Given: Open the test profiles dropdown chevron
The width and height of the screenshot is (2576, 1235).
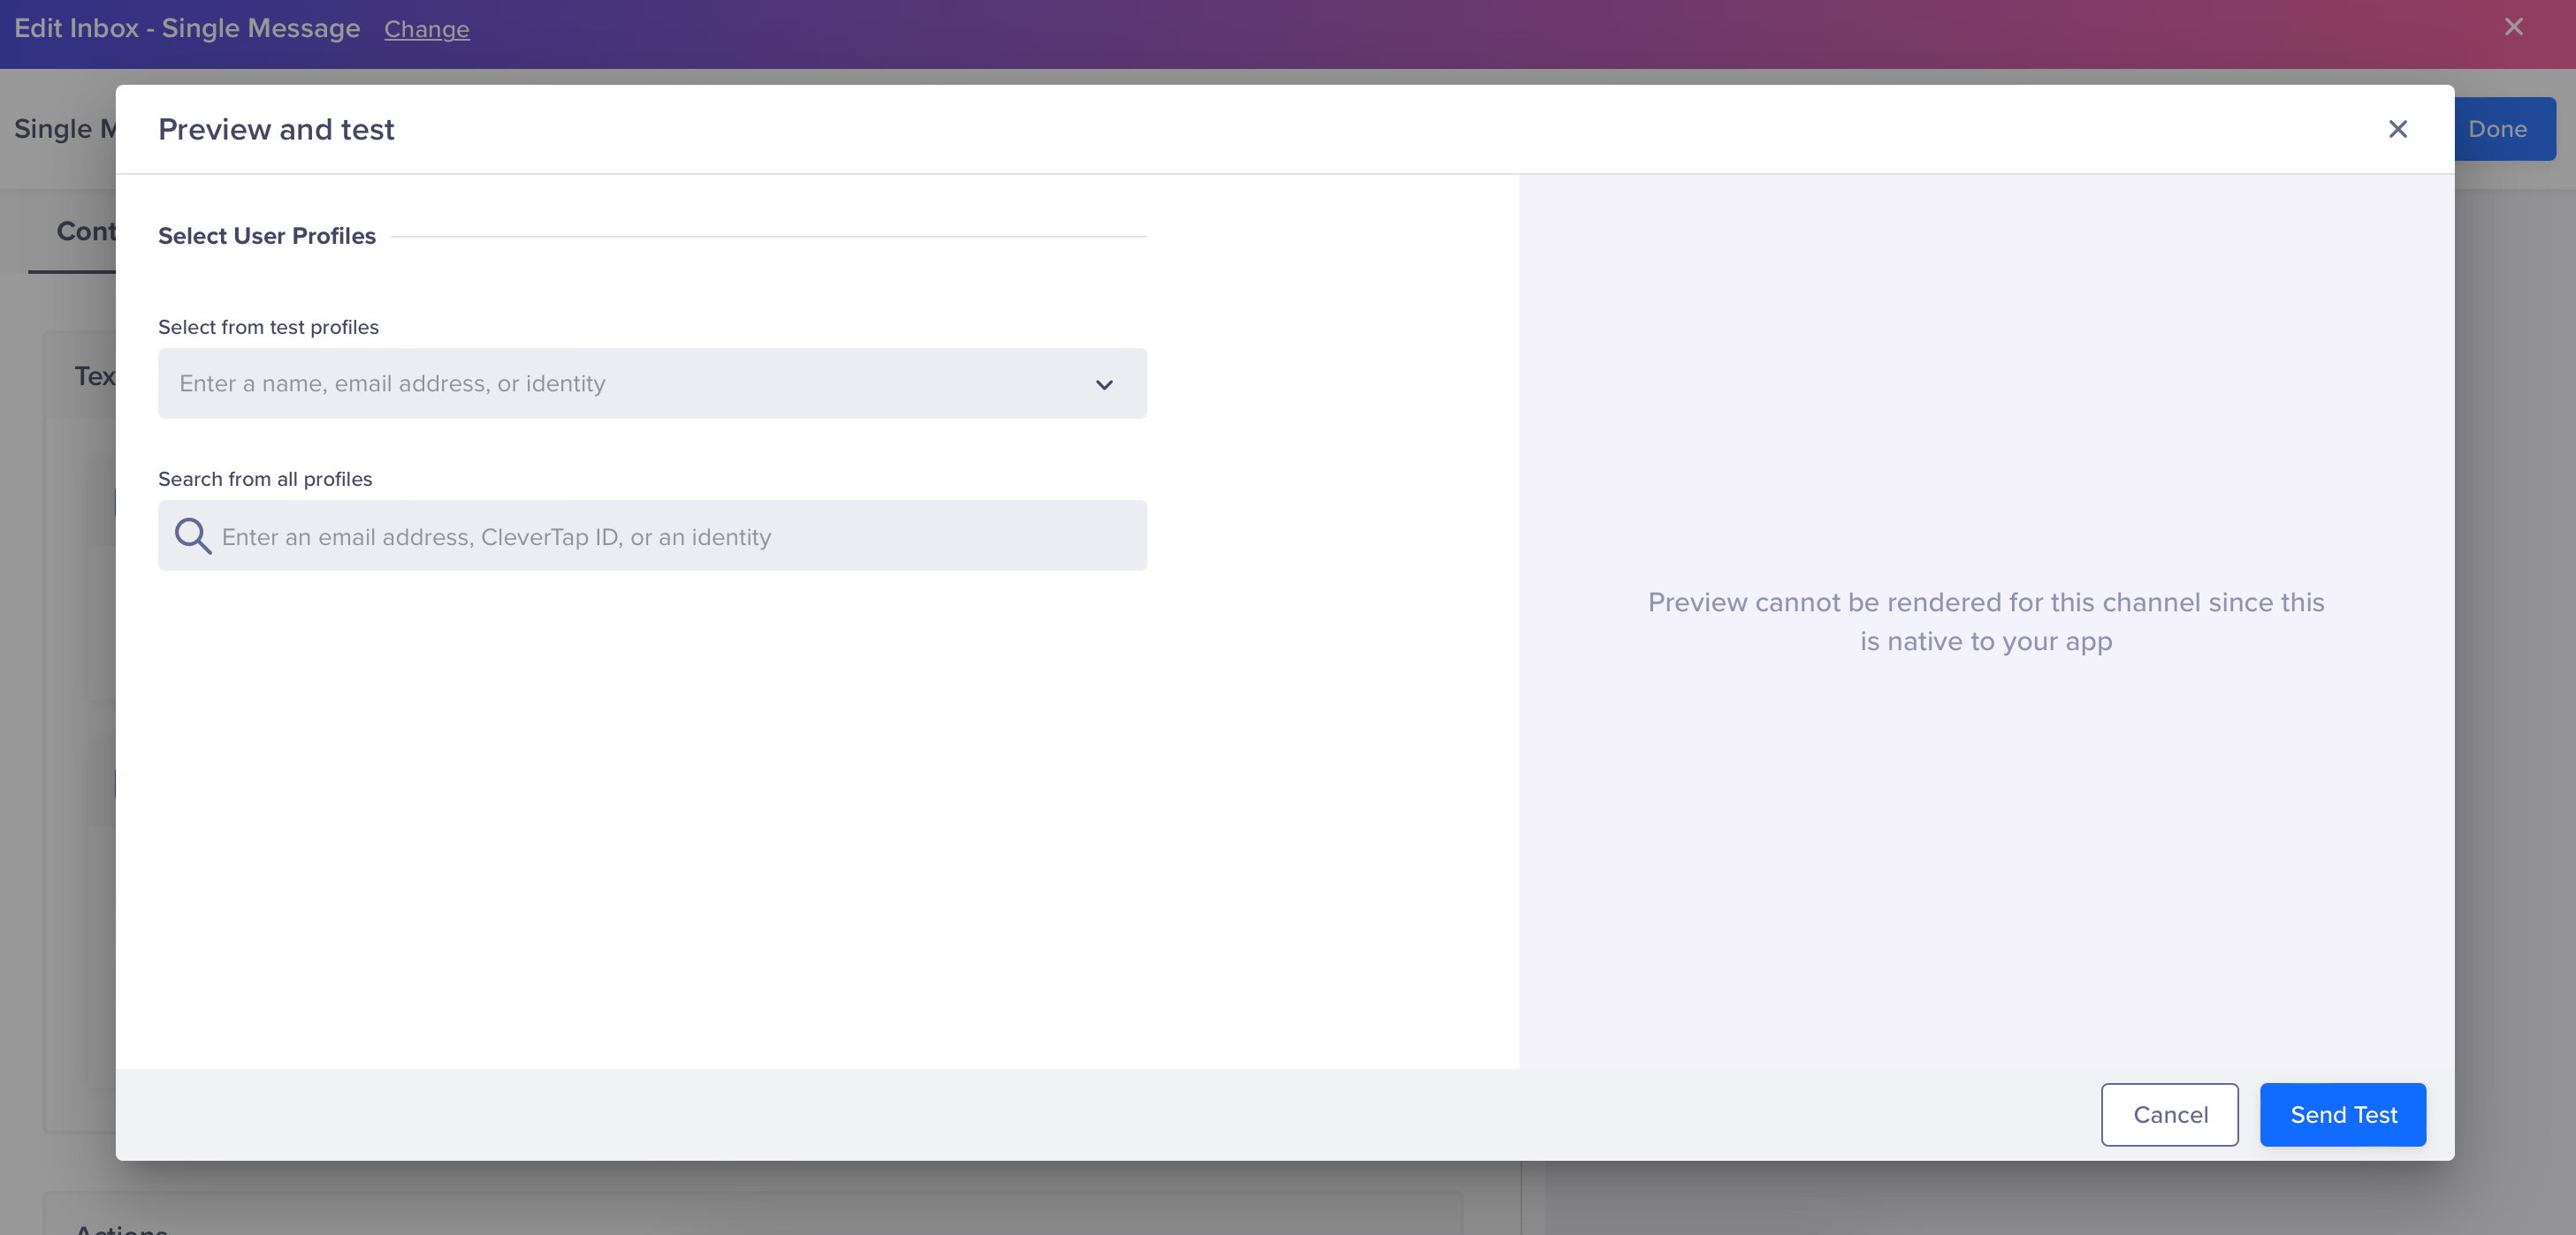Looking at the screenshot, I should [1104, 384].
